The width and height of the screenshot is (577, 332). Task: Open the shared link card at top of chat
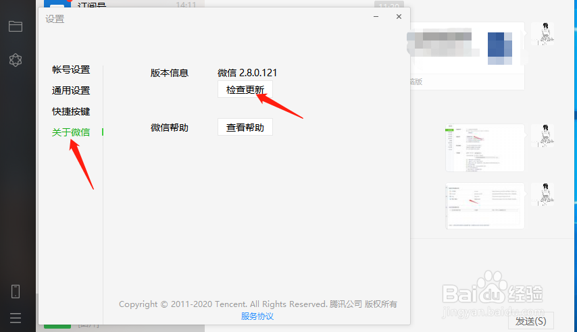coord(468,56)
